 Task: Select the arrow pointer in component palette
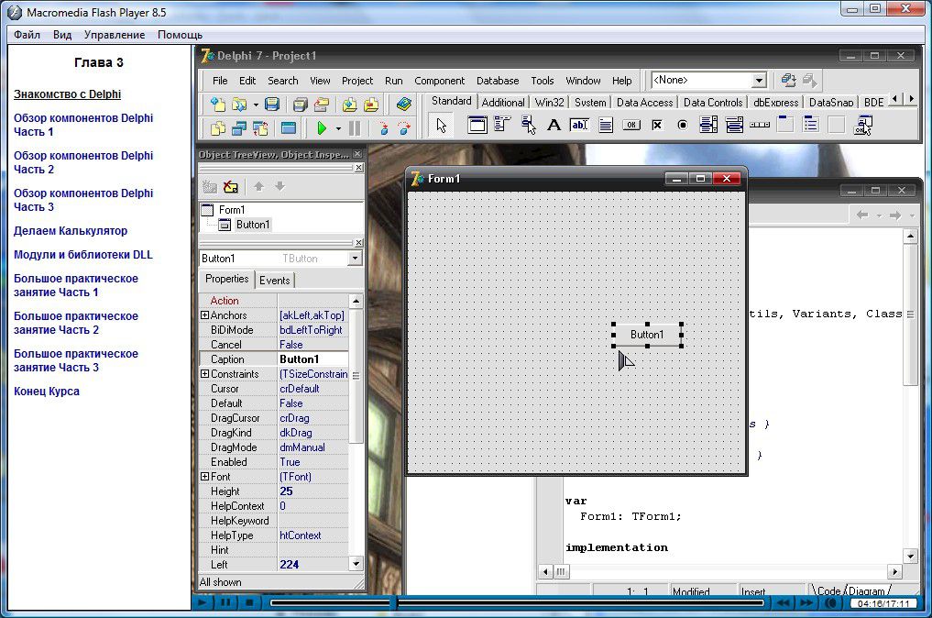point(441,125)
